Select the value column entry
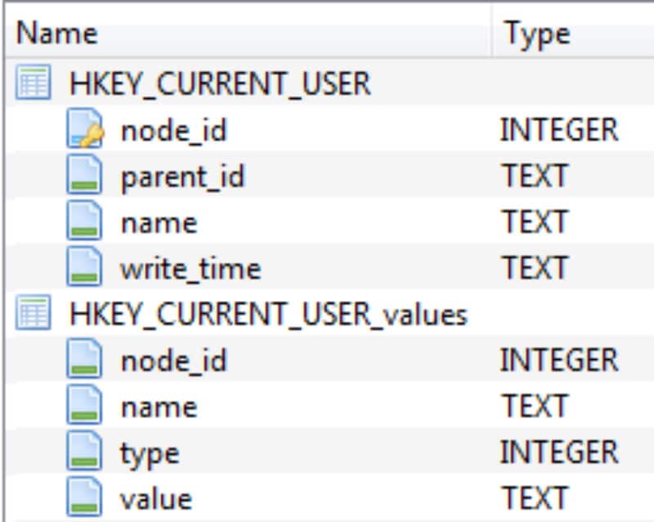This screenshot has width=654, height=522. [156, 498]
